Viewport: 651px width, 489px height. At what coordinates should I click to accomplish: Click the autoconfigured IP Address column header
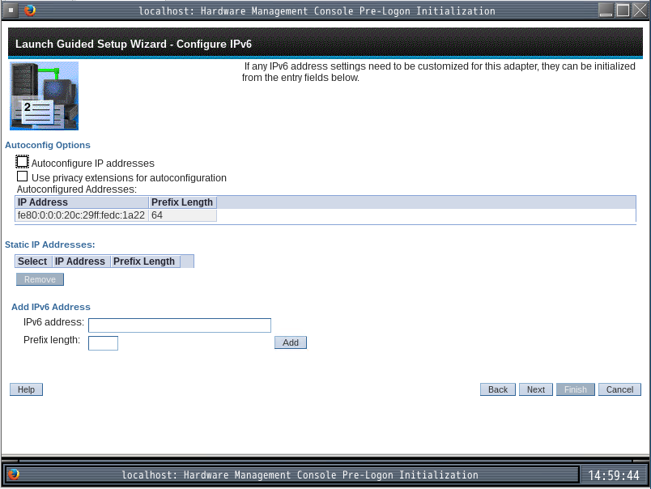82,202
